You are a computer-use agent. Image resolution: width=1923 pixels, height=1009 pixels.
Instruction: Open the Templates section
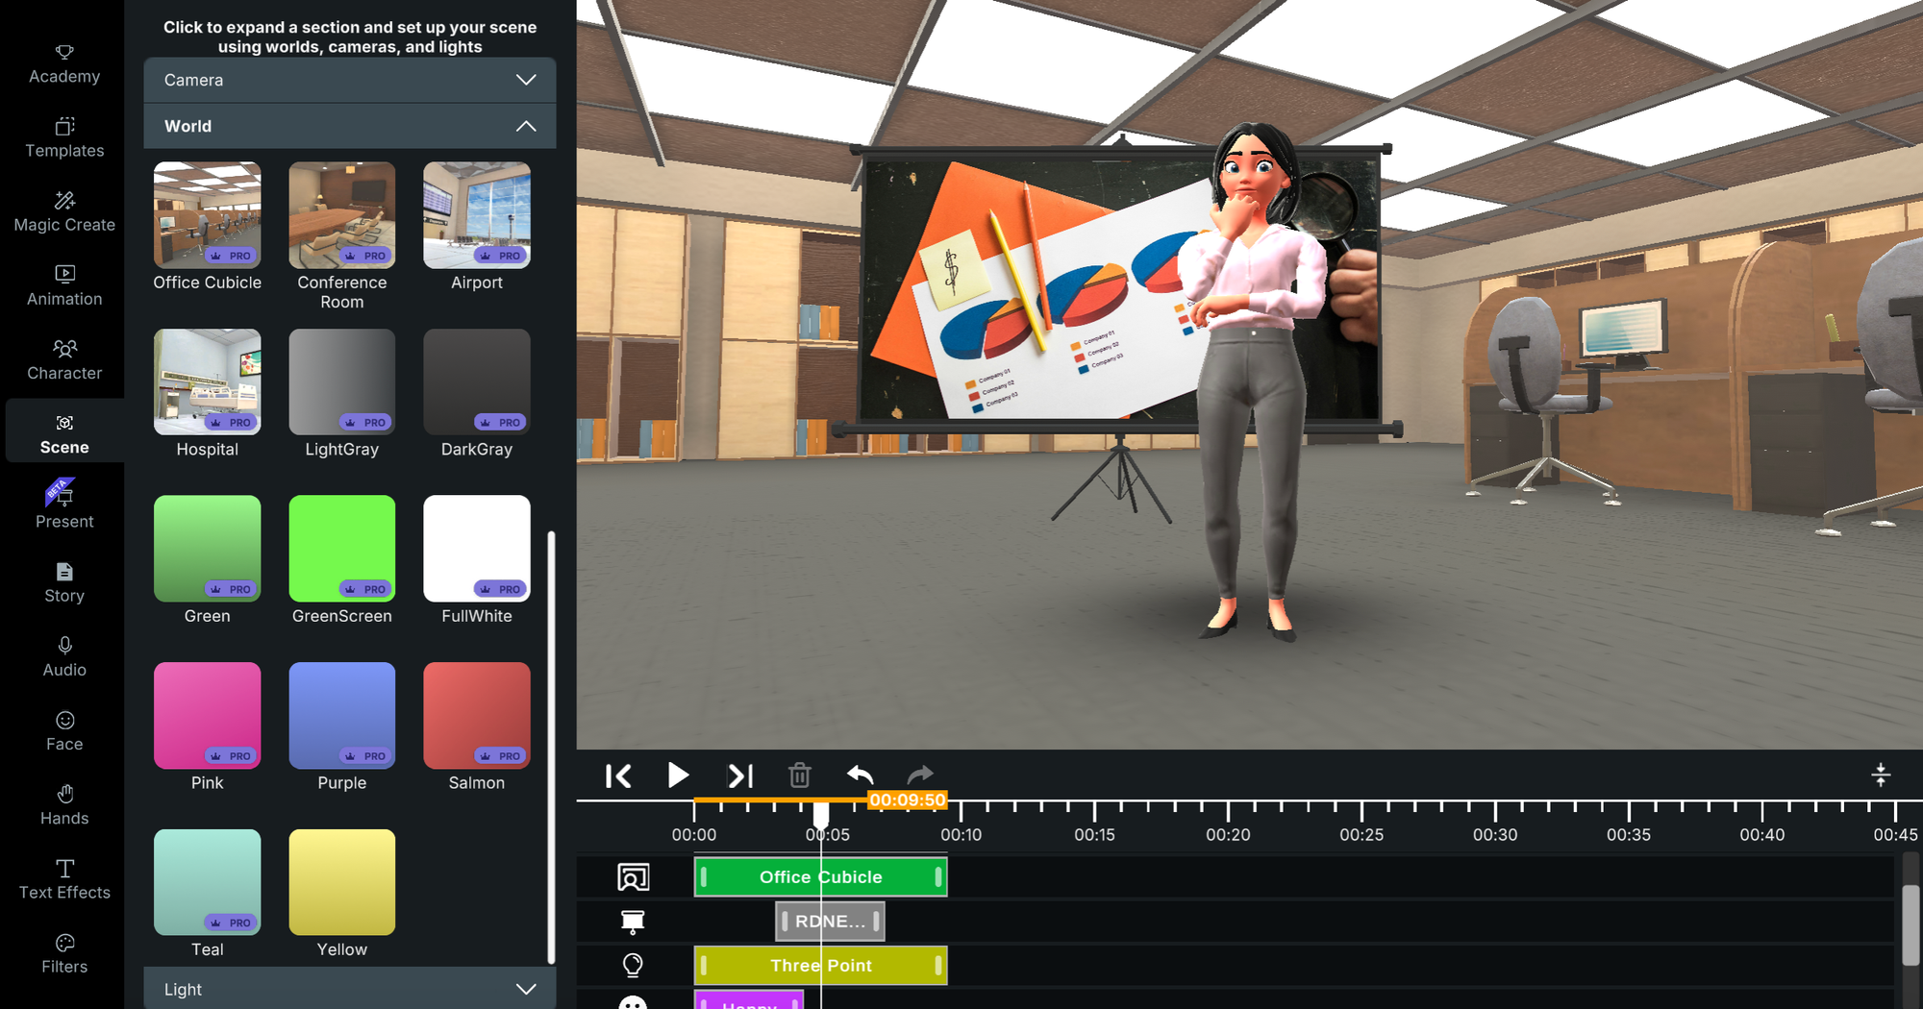pyautogui.click(x=63, y=137)
